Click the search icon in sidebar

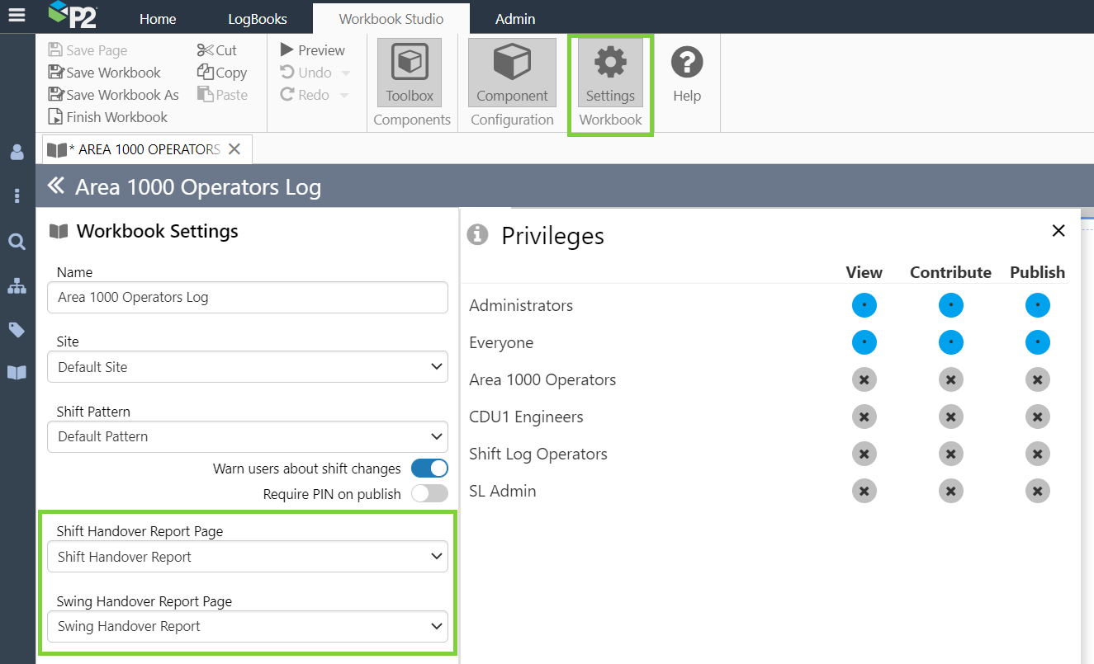tap(17, 242)
